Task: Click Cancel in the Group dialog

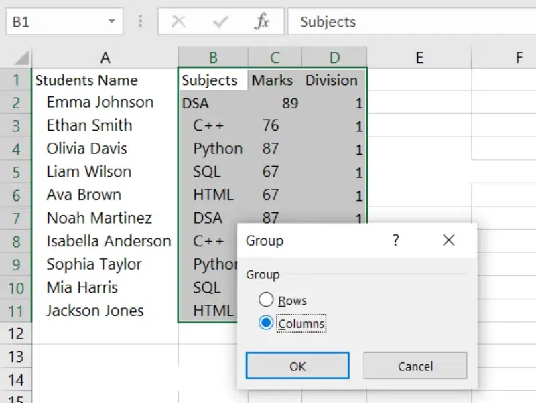Action: [x=415, y=366]
